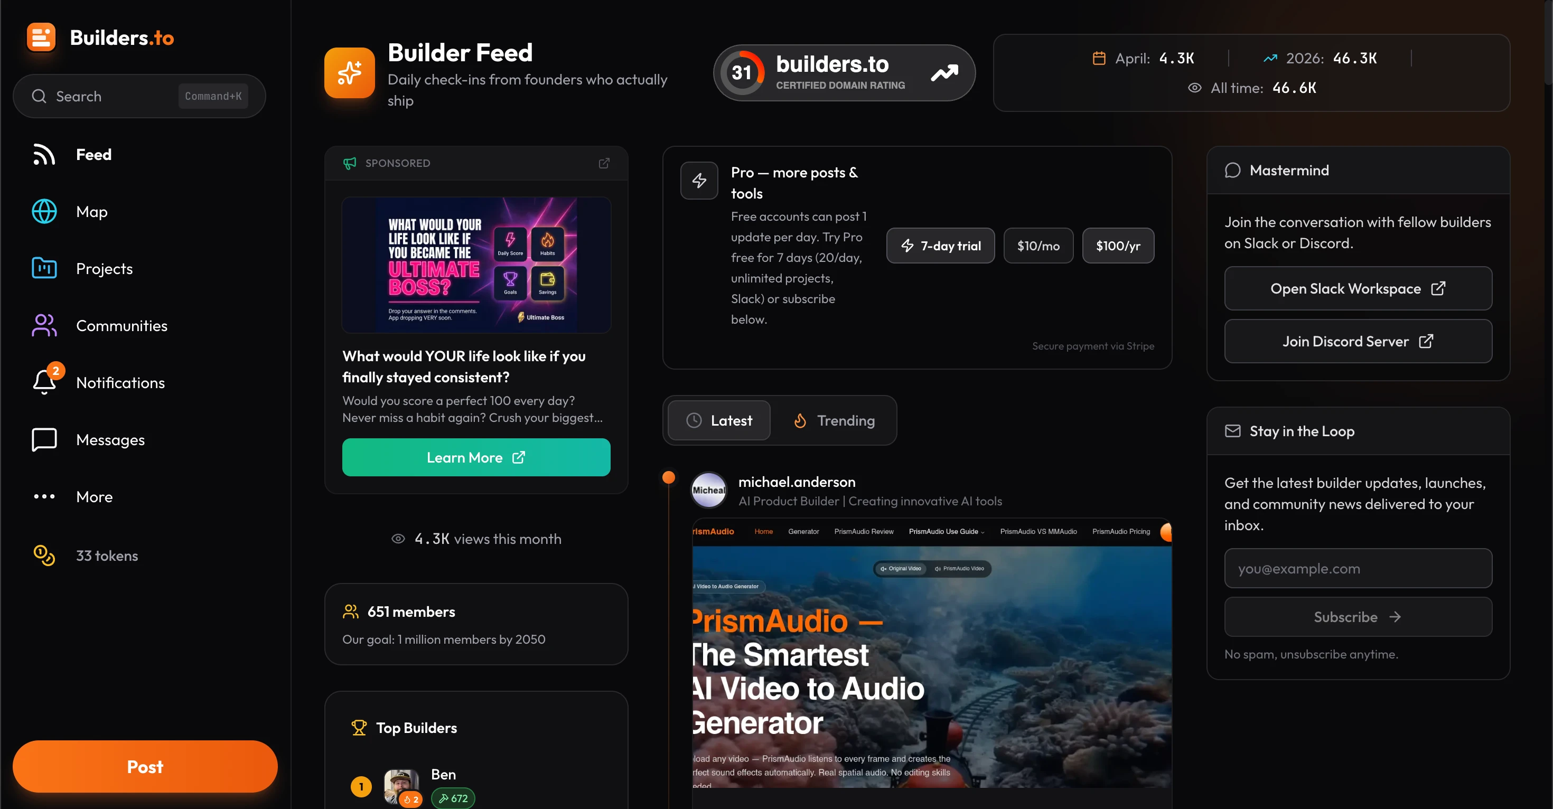The height and width of the screenshot is (809, 1553).
Task: Open the PrismAudio post thumbnail
Action: click(x=932, y=653)
